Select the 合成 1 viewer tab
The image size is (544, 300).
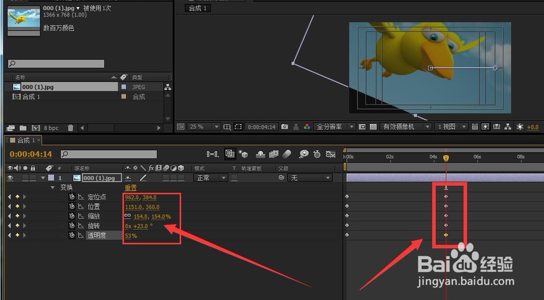(198, 8)
